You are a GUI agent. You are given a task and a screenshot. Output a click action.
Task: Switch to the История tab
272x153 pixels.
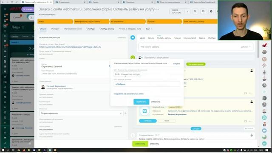(55, 29)
